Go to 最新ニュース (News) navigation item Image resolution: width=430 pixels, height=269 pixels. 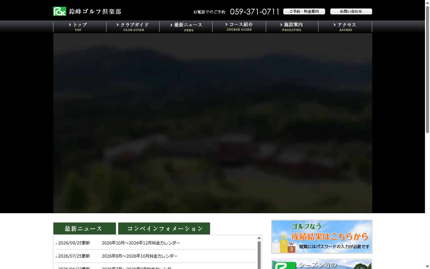pyautogui.click(x=186, y=27)
